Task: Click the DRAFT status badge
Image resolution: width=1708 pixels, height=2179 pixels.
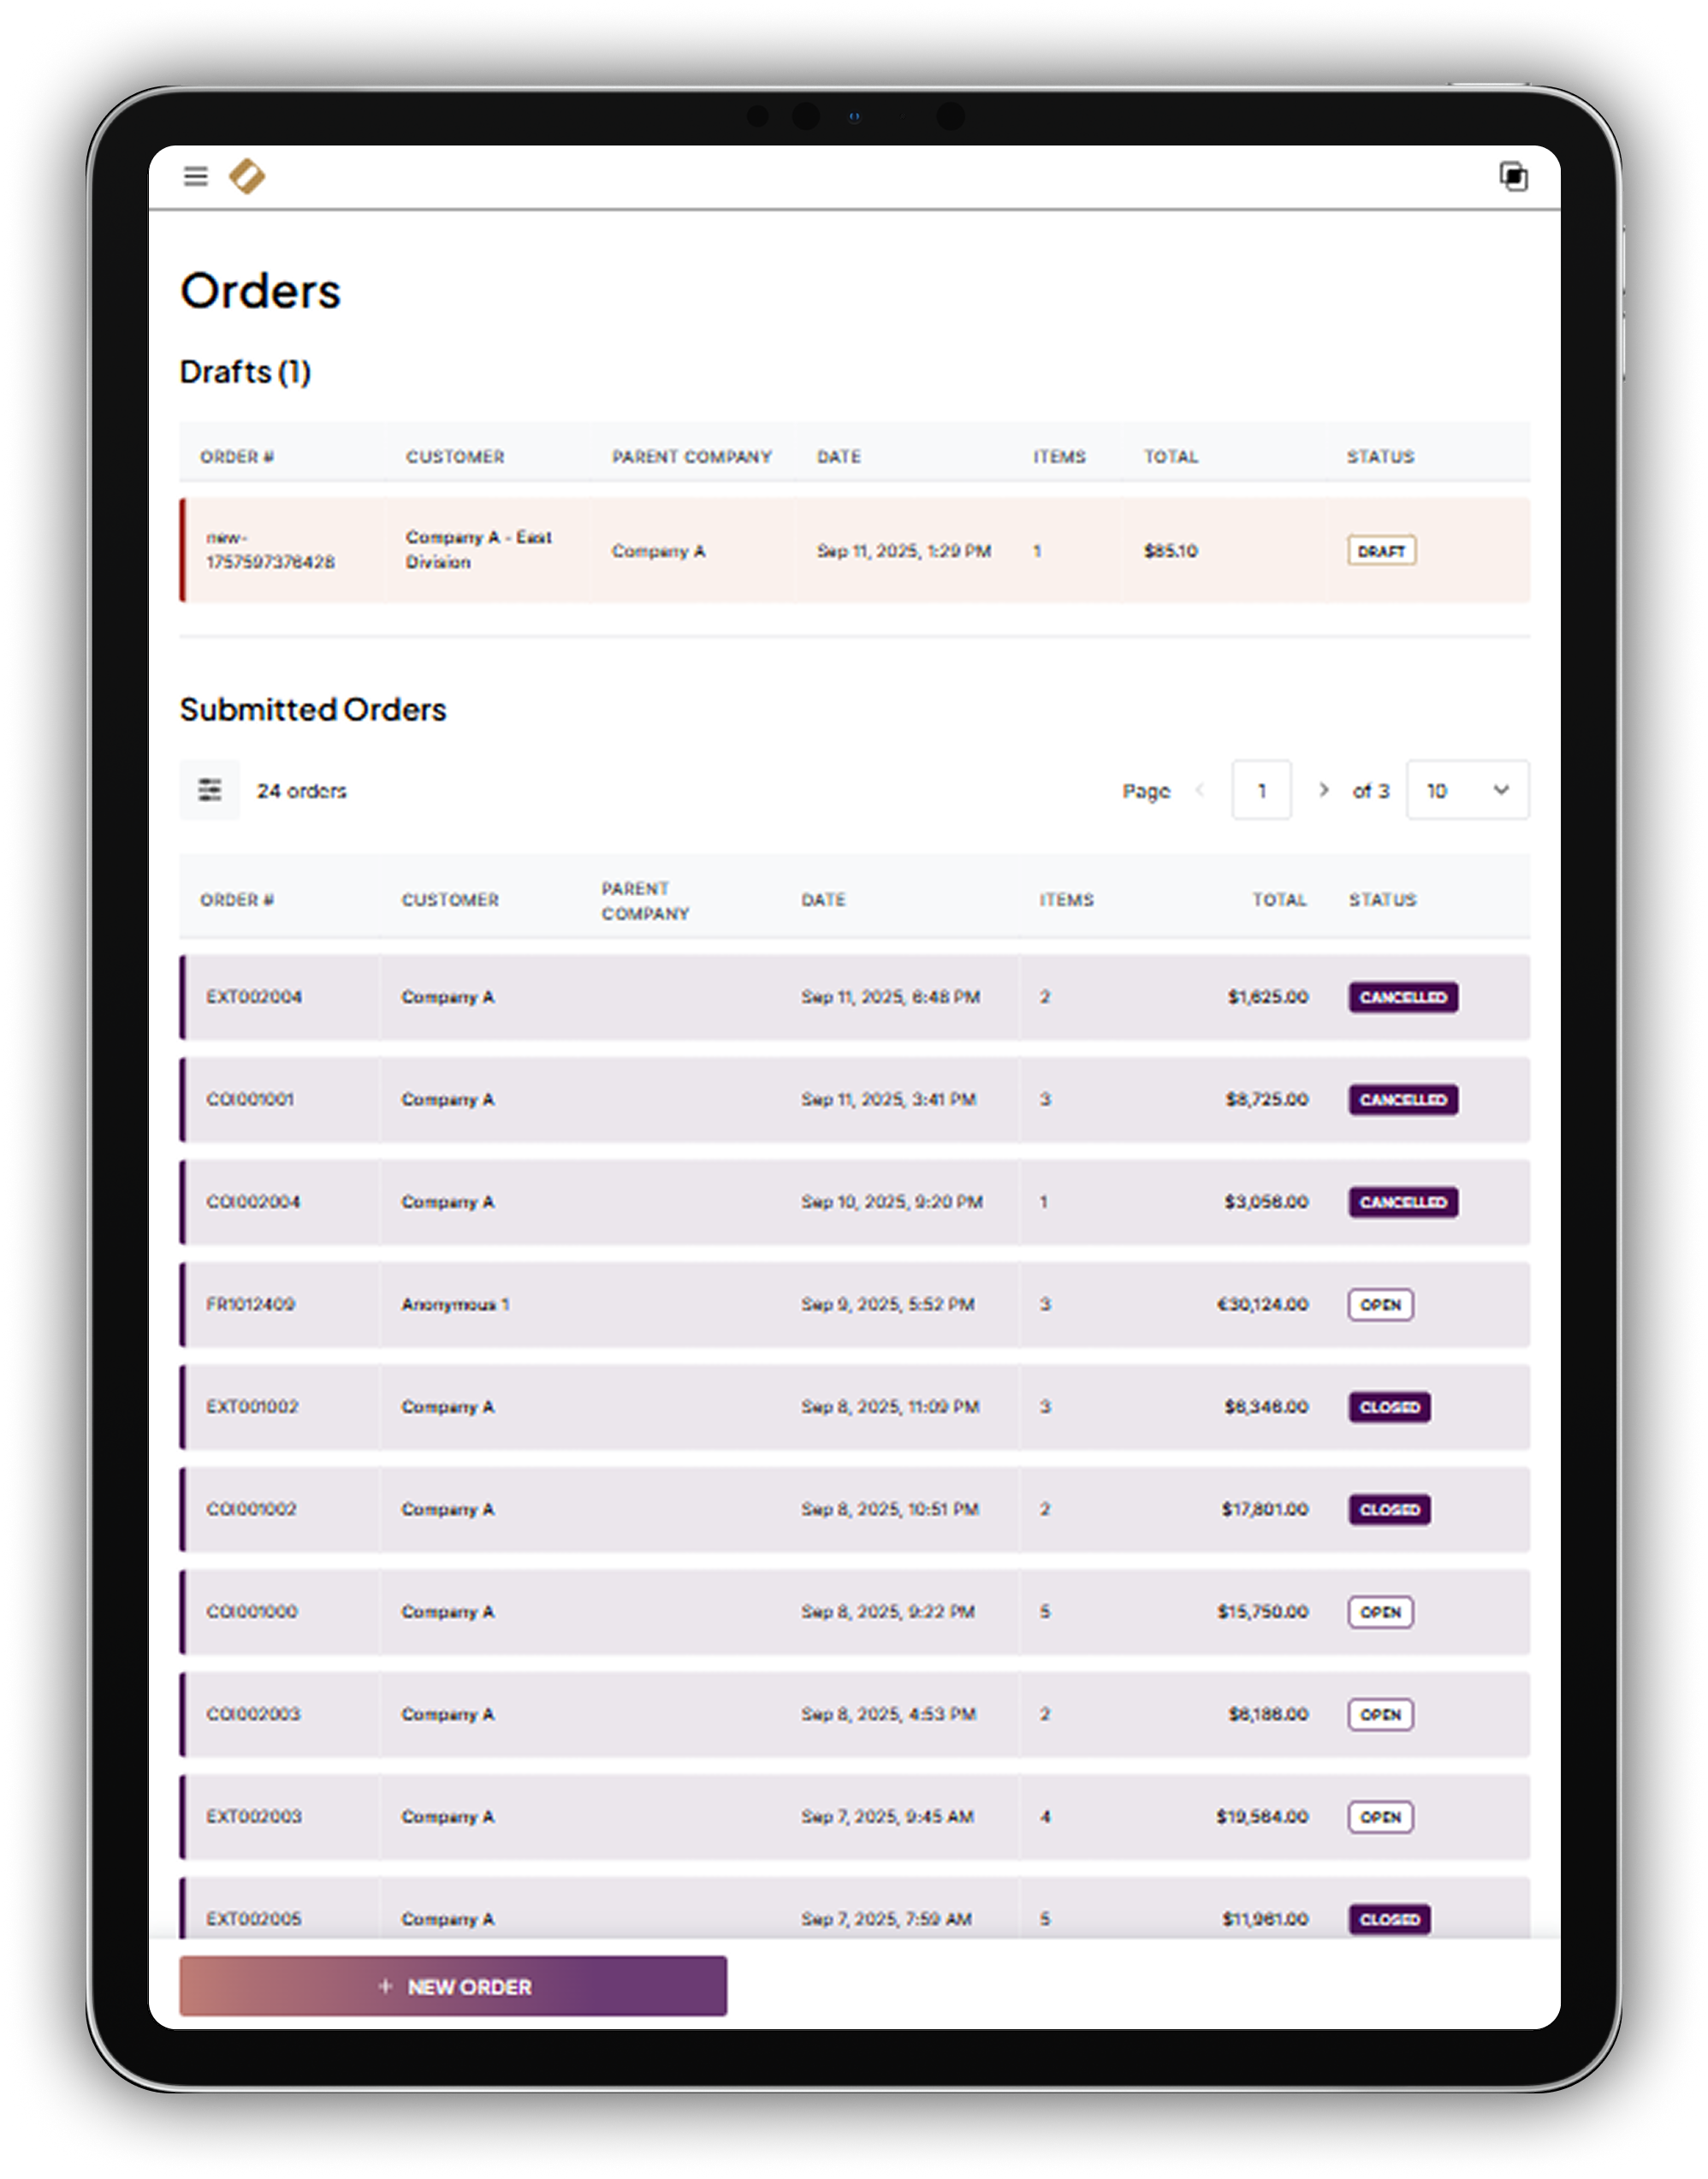Action: point(1381,551)
